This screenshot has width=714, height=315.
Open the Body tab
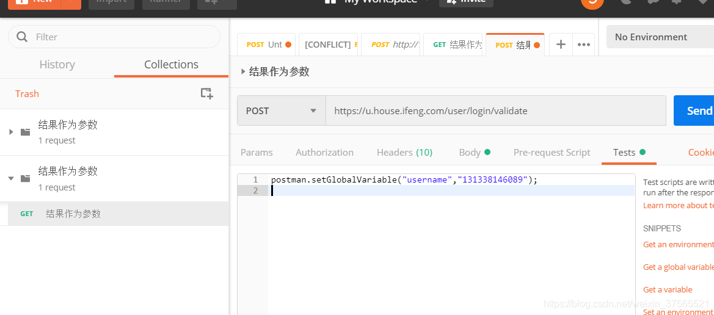pyautogui.click(x=475, y=153)
